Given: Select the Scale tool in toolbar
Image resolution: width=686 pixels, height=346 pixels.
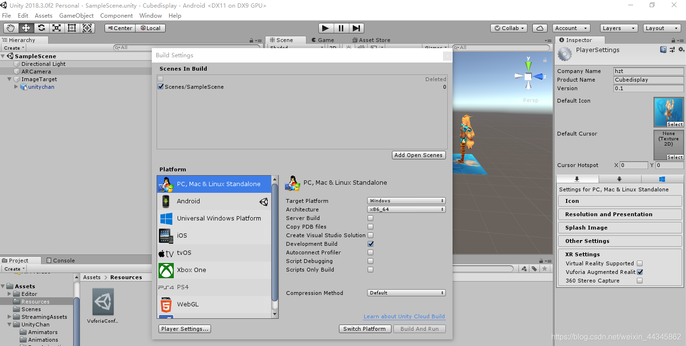Looking at the screenshot, I should tap(57, 28).
